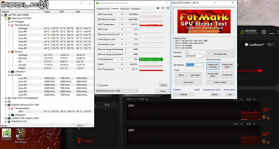Expand the Voltages node in HWMonitor
This screenshot has height=149, width=279.
pyautogui.click(x=9, y=22)
